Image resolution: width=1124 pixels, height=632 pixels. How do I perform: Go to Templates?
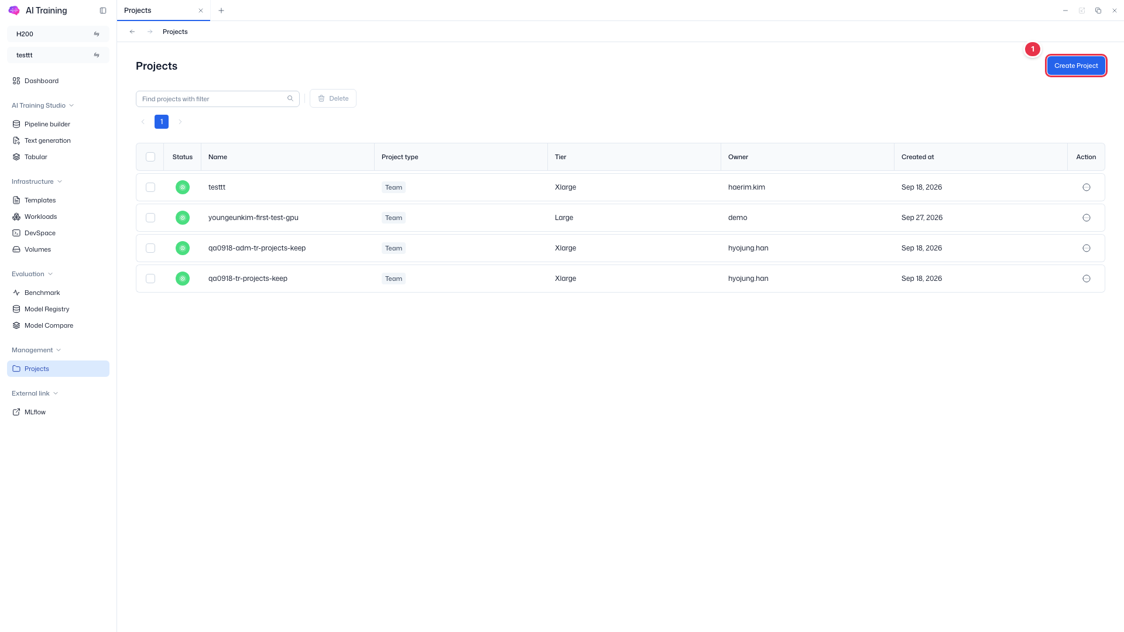pyautogui.click(x=58, y=200)
